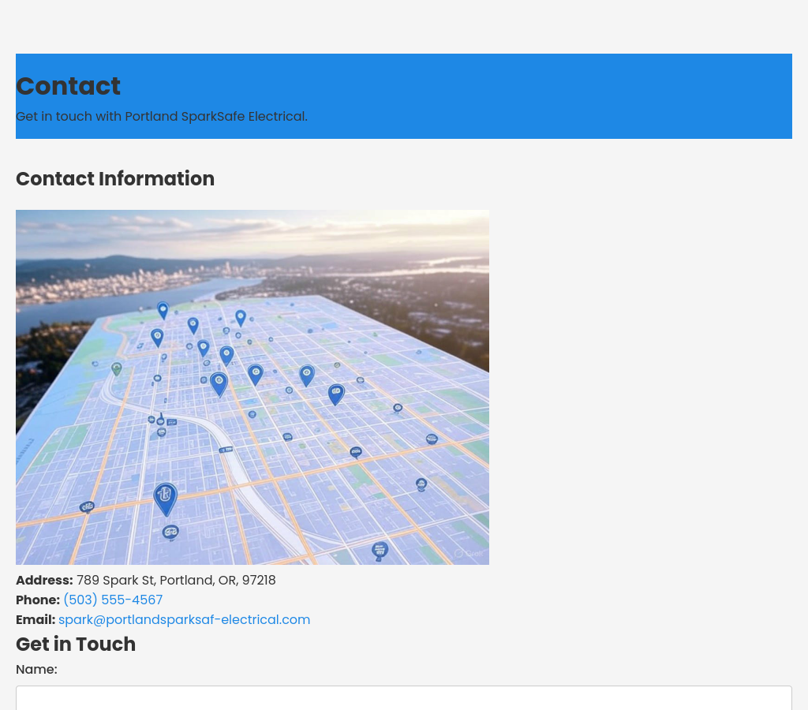Call the (503) 555-4567 phone link
Image resolution: width=808 pixels, height=710 pixels.
pyautogui.click(x=113, y=600)
